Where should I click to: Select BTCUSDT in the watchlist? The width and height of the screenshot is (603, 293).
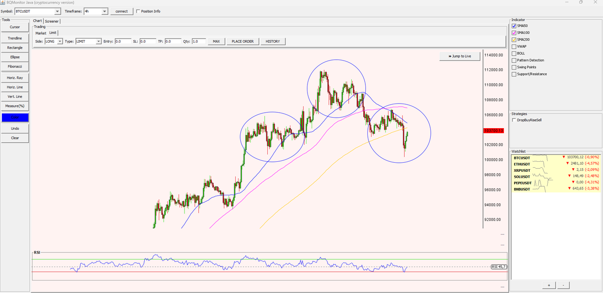click(x=556, y=157)
